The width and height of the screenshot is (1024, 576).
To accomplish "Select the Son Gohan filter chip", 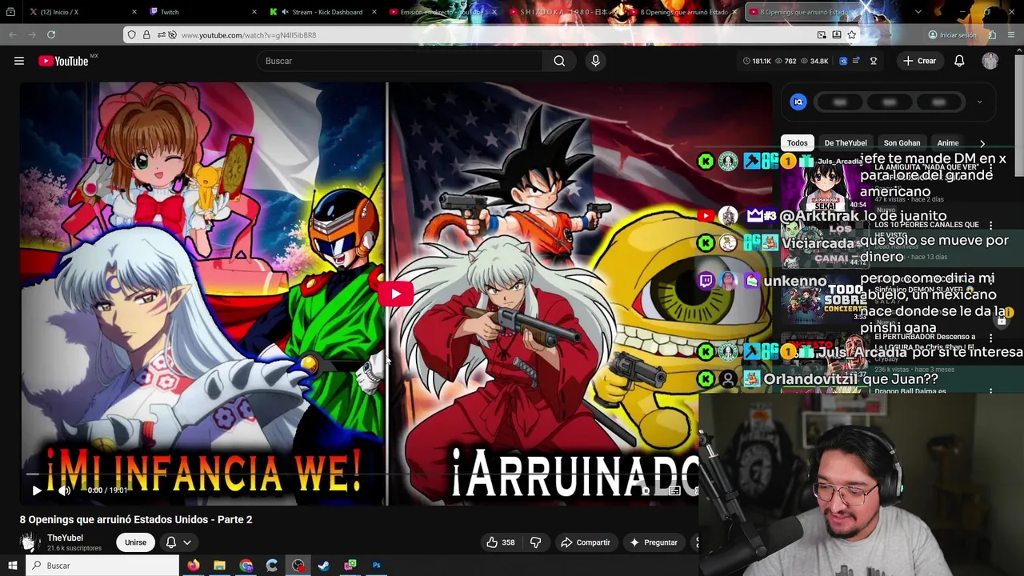I will click(x=902, y=142).
